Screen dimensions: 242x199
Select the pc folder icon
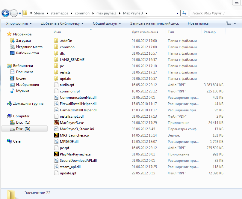(x=56, y=66)
